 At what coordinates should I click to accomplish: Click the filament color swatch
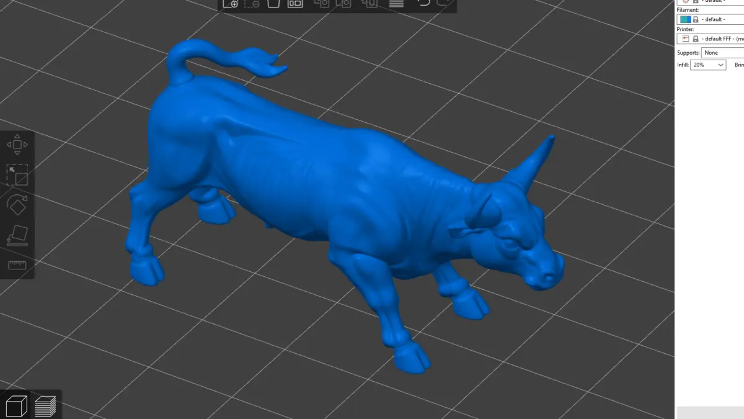click(x=685, y=19)
